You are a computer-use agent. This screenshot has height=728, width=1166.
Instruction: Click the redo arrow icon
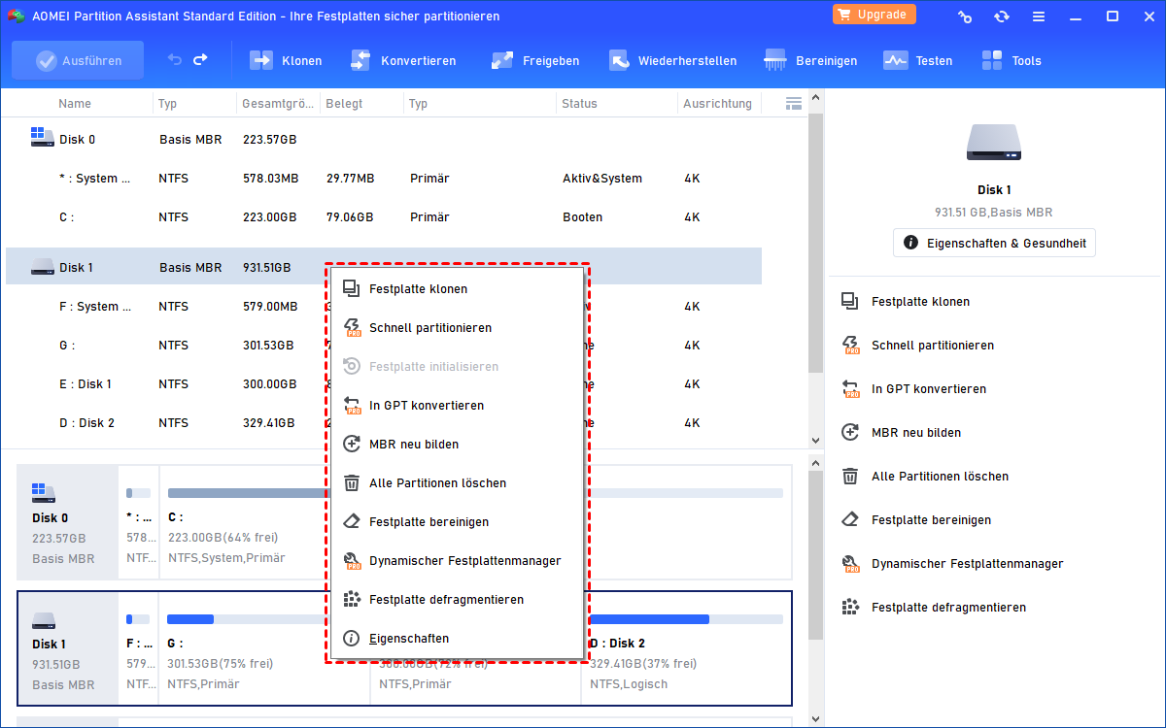click(200, 60)
